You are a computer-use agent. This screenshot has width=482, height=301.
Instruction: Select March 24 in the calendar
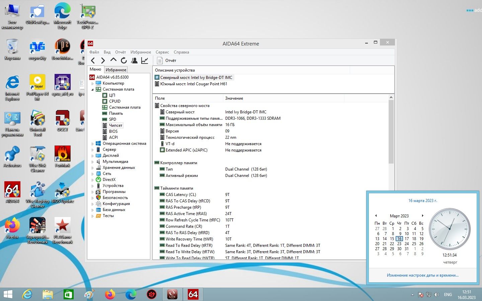(x=407, y=244)
